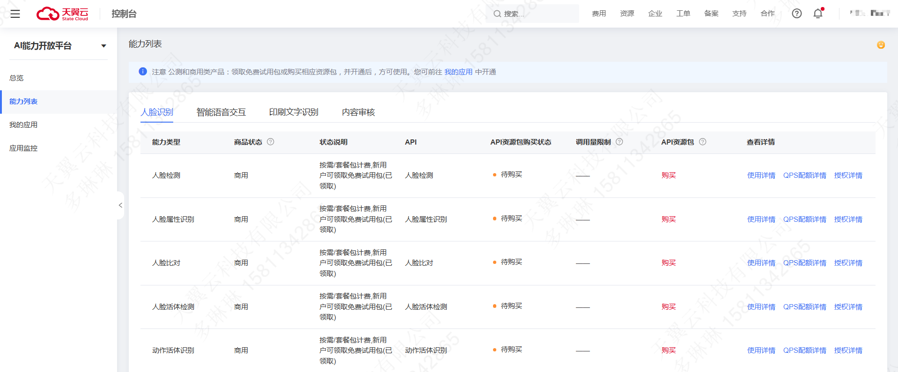
Task: Select 能力列表 in the sidebar
Action: tap(59, 102)
